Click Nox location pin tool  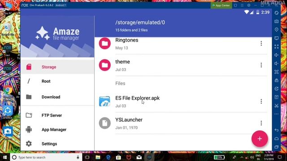[x=276, y=30]
